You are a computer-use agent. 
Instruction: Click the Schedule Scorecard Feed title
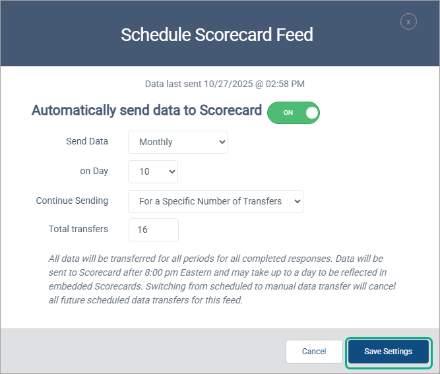click(216, 34)
